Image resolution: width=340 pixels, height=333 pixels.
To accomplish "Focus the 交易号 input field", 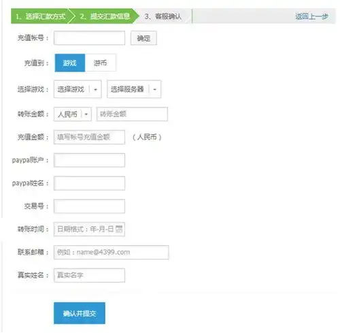I will point(89,206).
